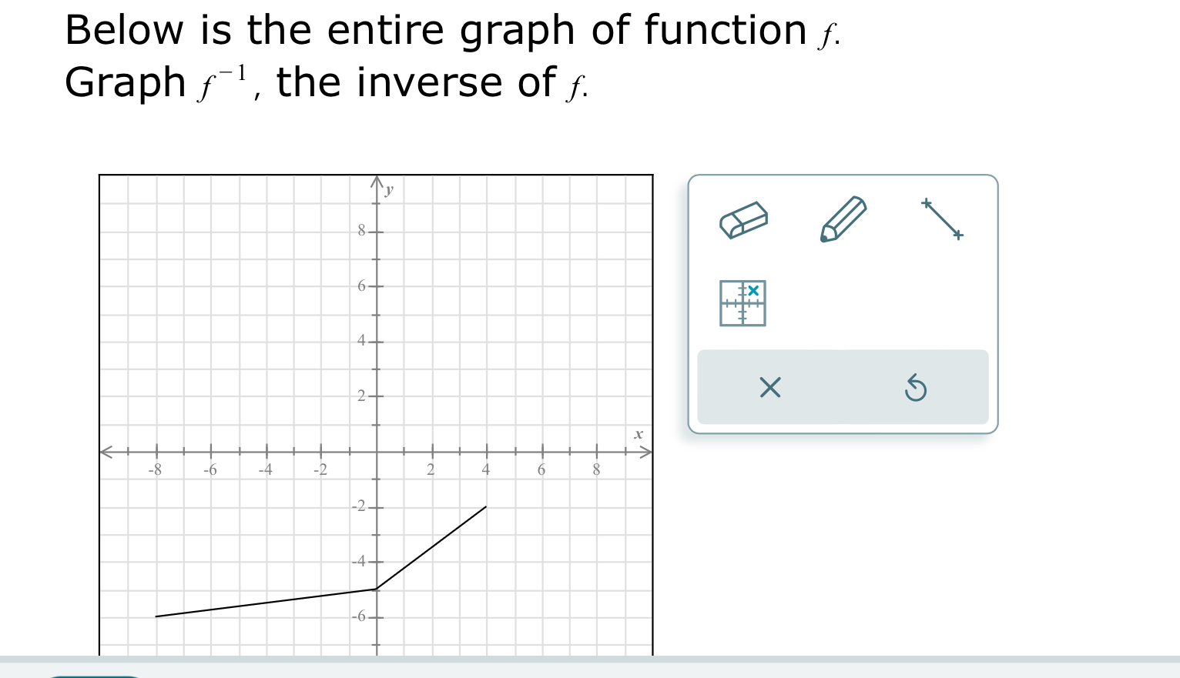Image resolution: width=1180 pixels, height=678 pixels.
Task: Select the x-axis label on the graph
Action: coord(637,434)
